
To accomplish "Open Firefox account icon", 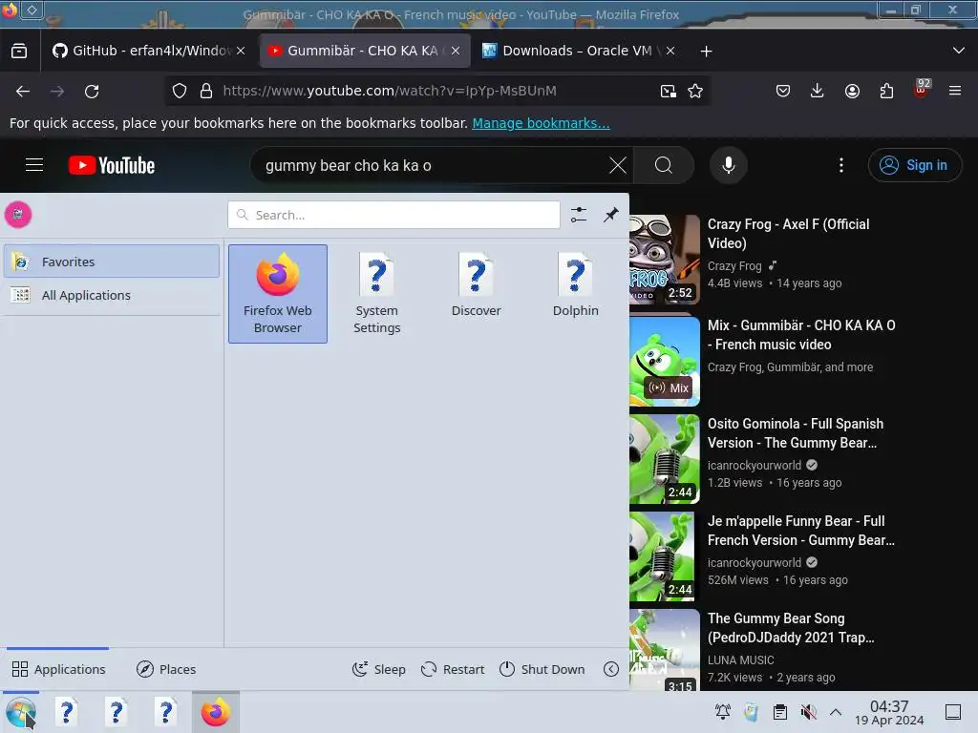I will (852, 91).
